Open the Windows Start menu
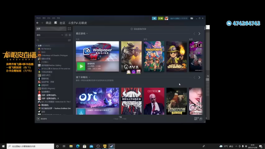Image resolution: width=265 pixels, height=149 pixels. coord(3,146)
